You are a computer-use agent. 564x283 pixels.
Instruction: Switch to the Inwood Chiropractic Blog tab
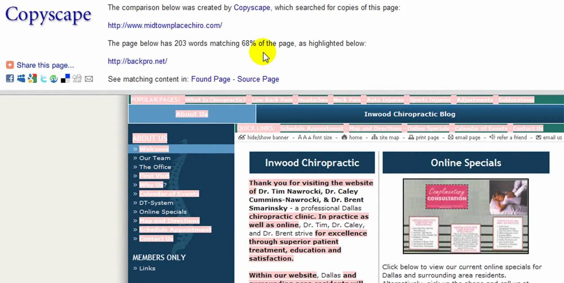409,114
